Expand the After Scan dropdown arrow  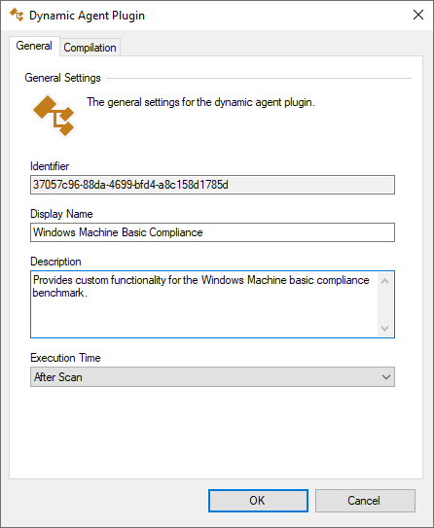click(x=386, y=377)
